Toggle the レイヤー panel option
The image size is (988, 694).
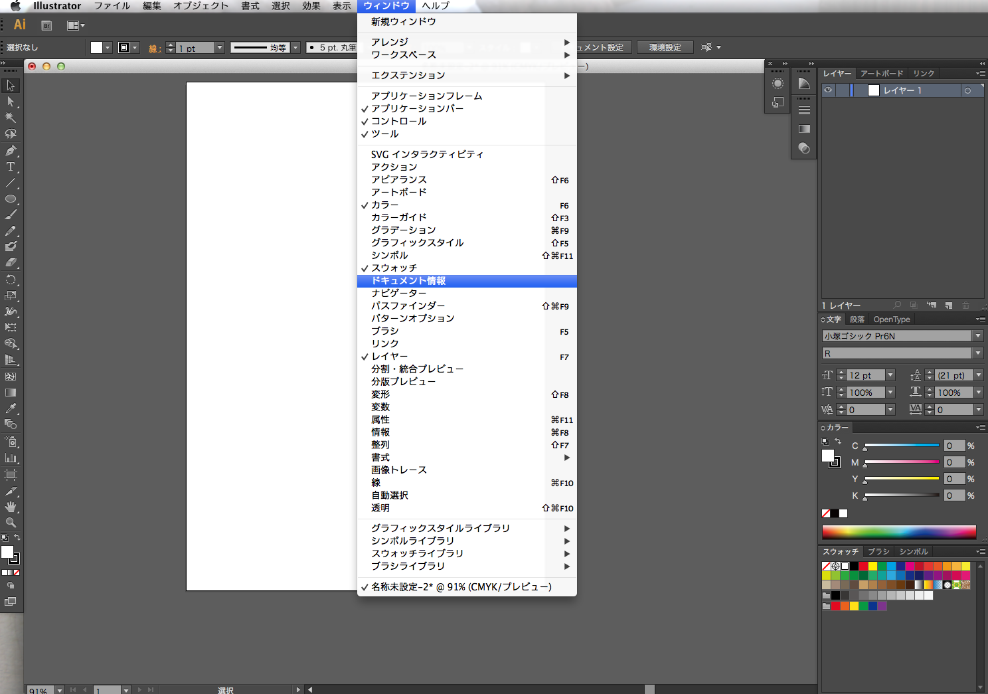click(467, 356)
